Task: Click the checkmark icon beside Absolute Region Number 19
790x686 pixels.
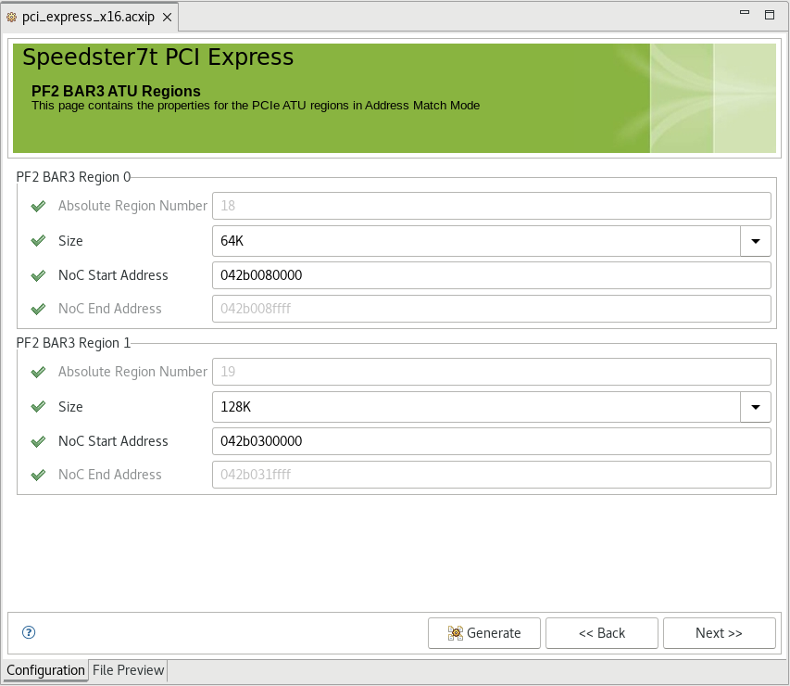Action: click(x=37, y=372)
